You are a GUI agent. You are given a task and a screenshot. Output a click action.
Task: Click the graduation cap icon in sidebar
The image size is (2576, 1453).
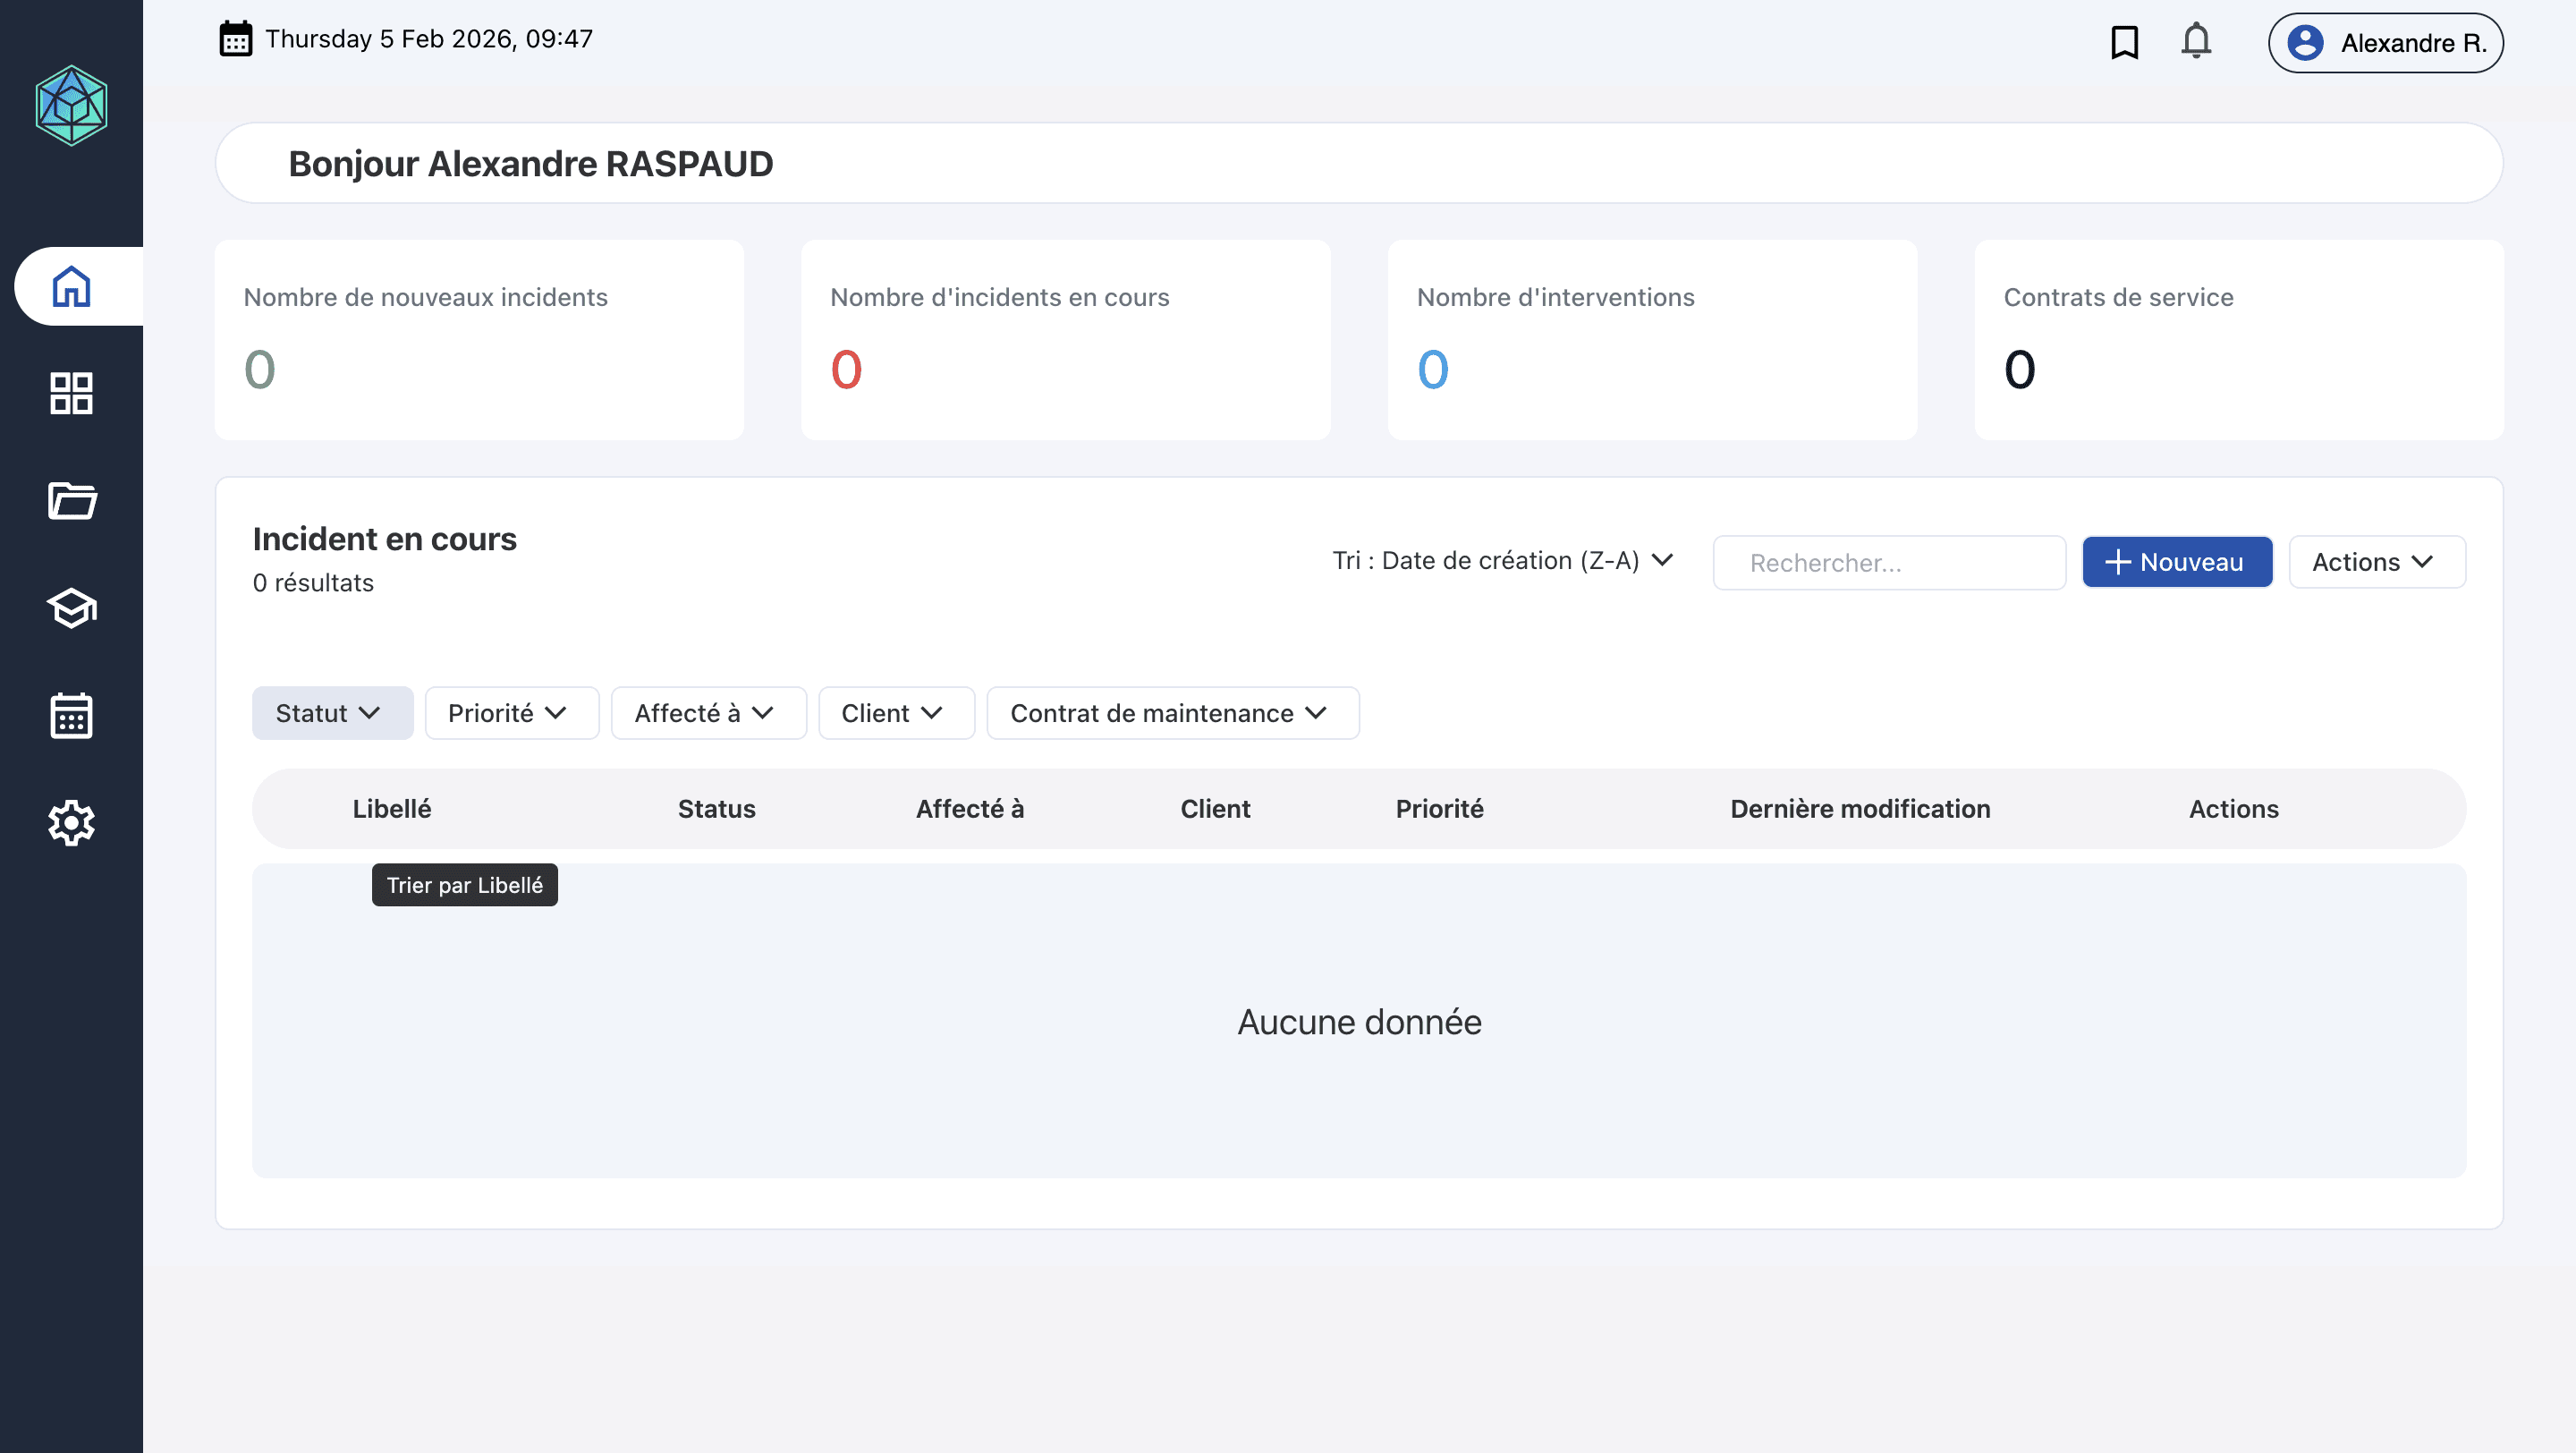tap(71, 608)
